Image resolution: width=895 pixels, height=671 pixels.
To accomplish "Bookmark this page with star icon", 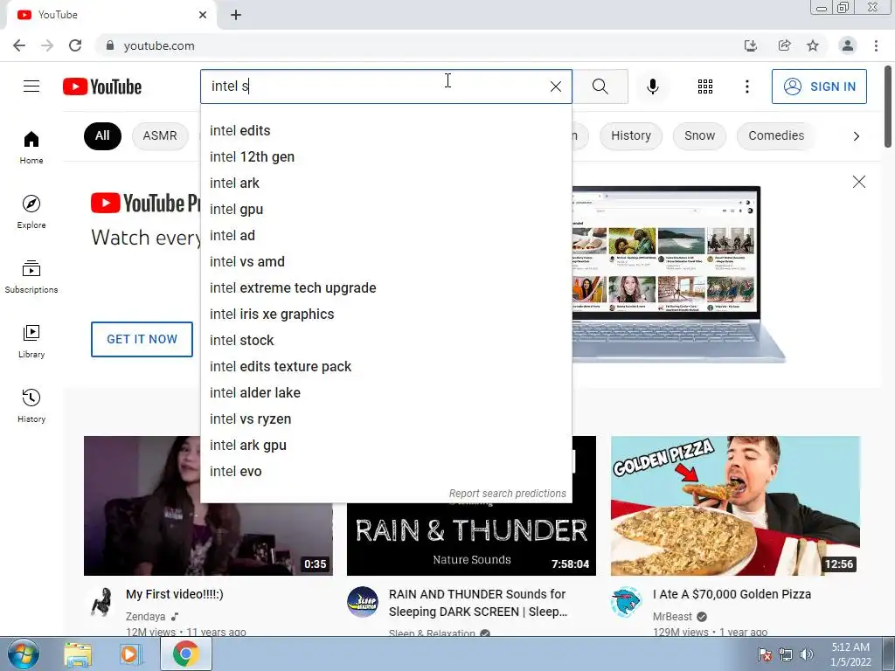I will tap(813, 45).
